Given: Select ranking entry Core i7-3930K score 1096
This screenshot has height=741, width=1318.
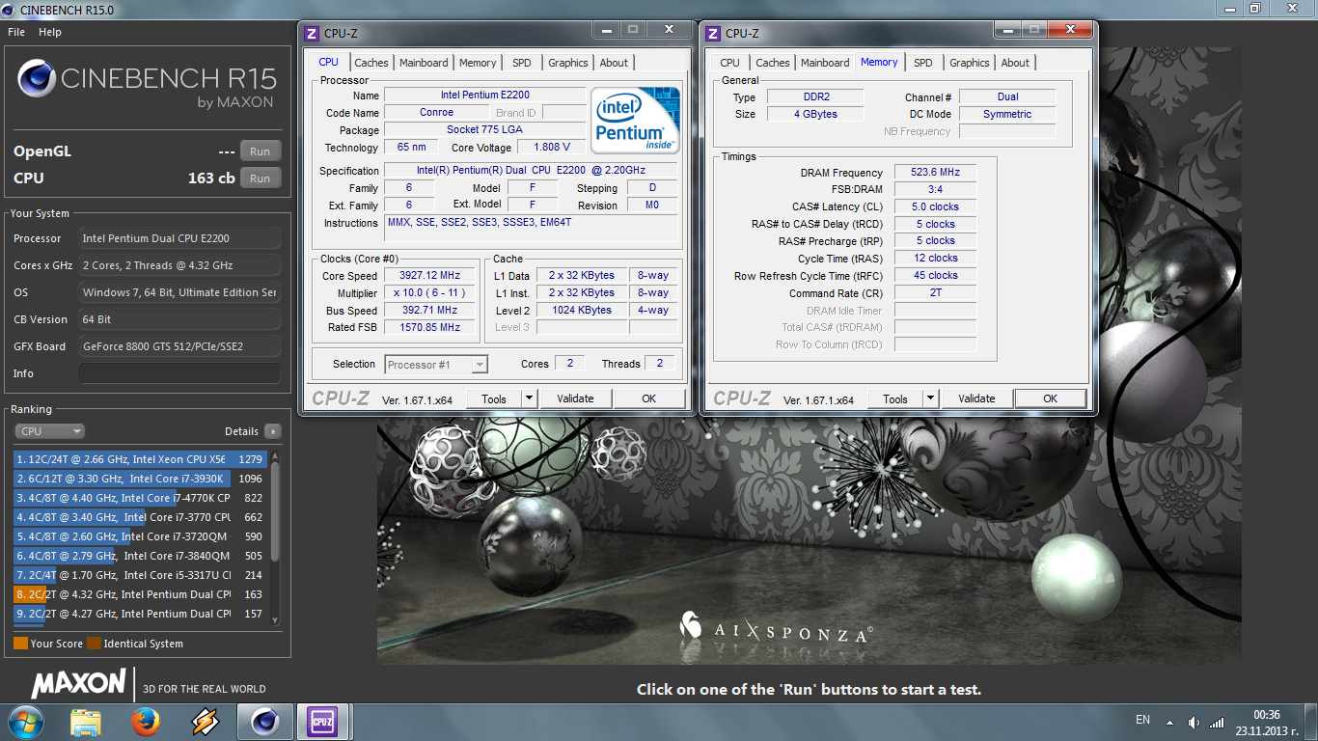Looking at the screenshot, I should pos(140,479).
